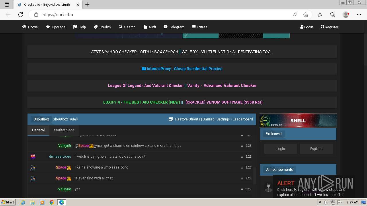Screen dimensions: 367x206
Task: Launch Chrome from taskbar
Action: pos(52,202)
